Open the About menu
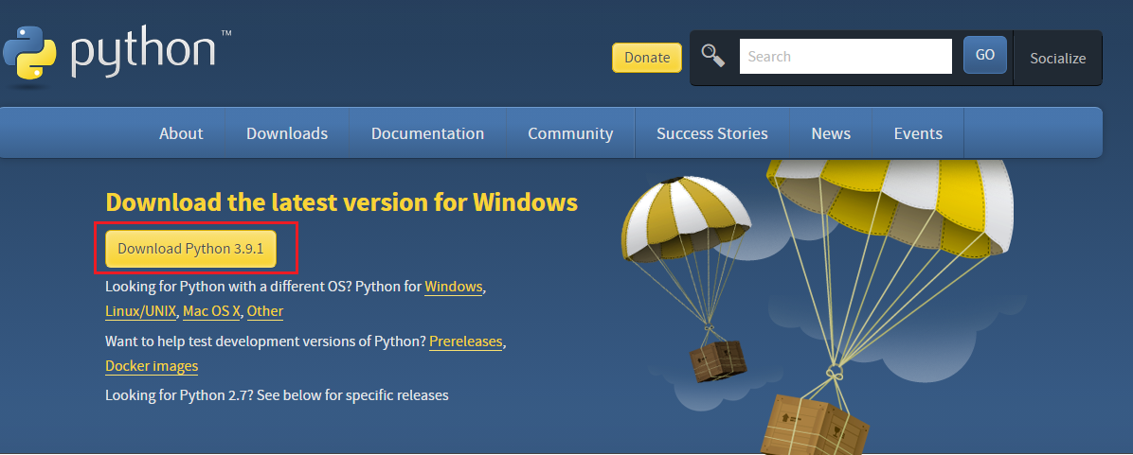 (181, 133)
